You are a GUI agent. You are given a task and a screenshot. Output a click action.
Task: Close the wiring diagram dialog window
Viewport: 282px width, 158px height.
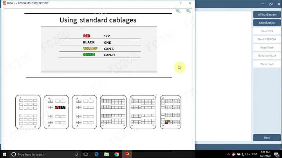coord(190,3)
